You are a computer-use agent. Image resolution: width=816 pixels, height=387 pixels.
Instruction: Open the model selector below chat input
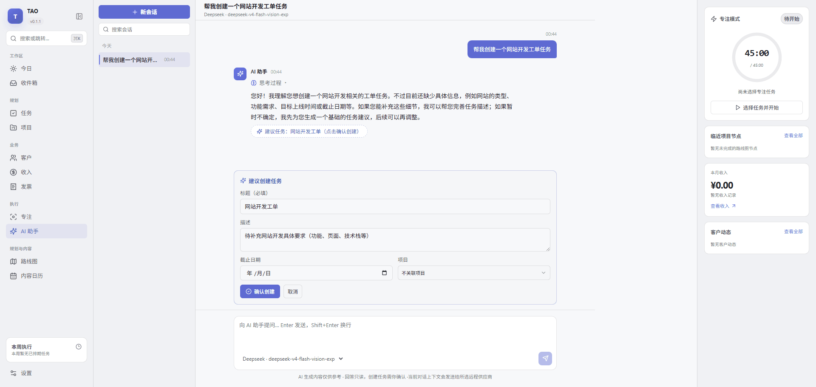click(293, 359)
